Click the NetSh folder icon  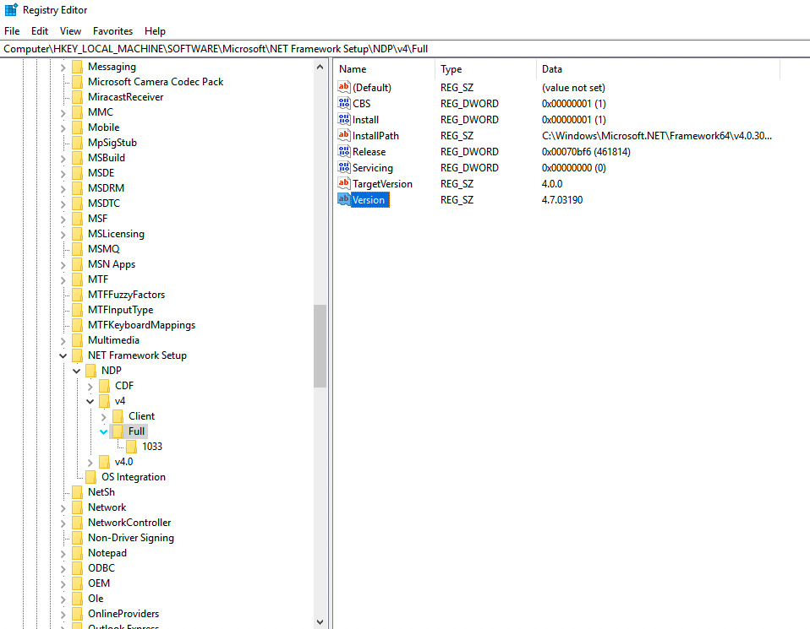tap(78, 492)
